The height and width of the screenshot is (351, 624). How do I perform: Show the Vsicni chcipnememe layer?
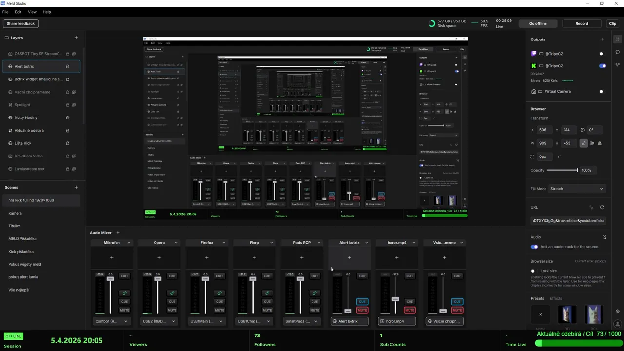(x=74, y=92)
